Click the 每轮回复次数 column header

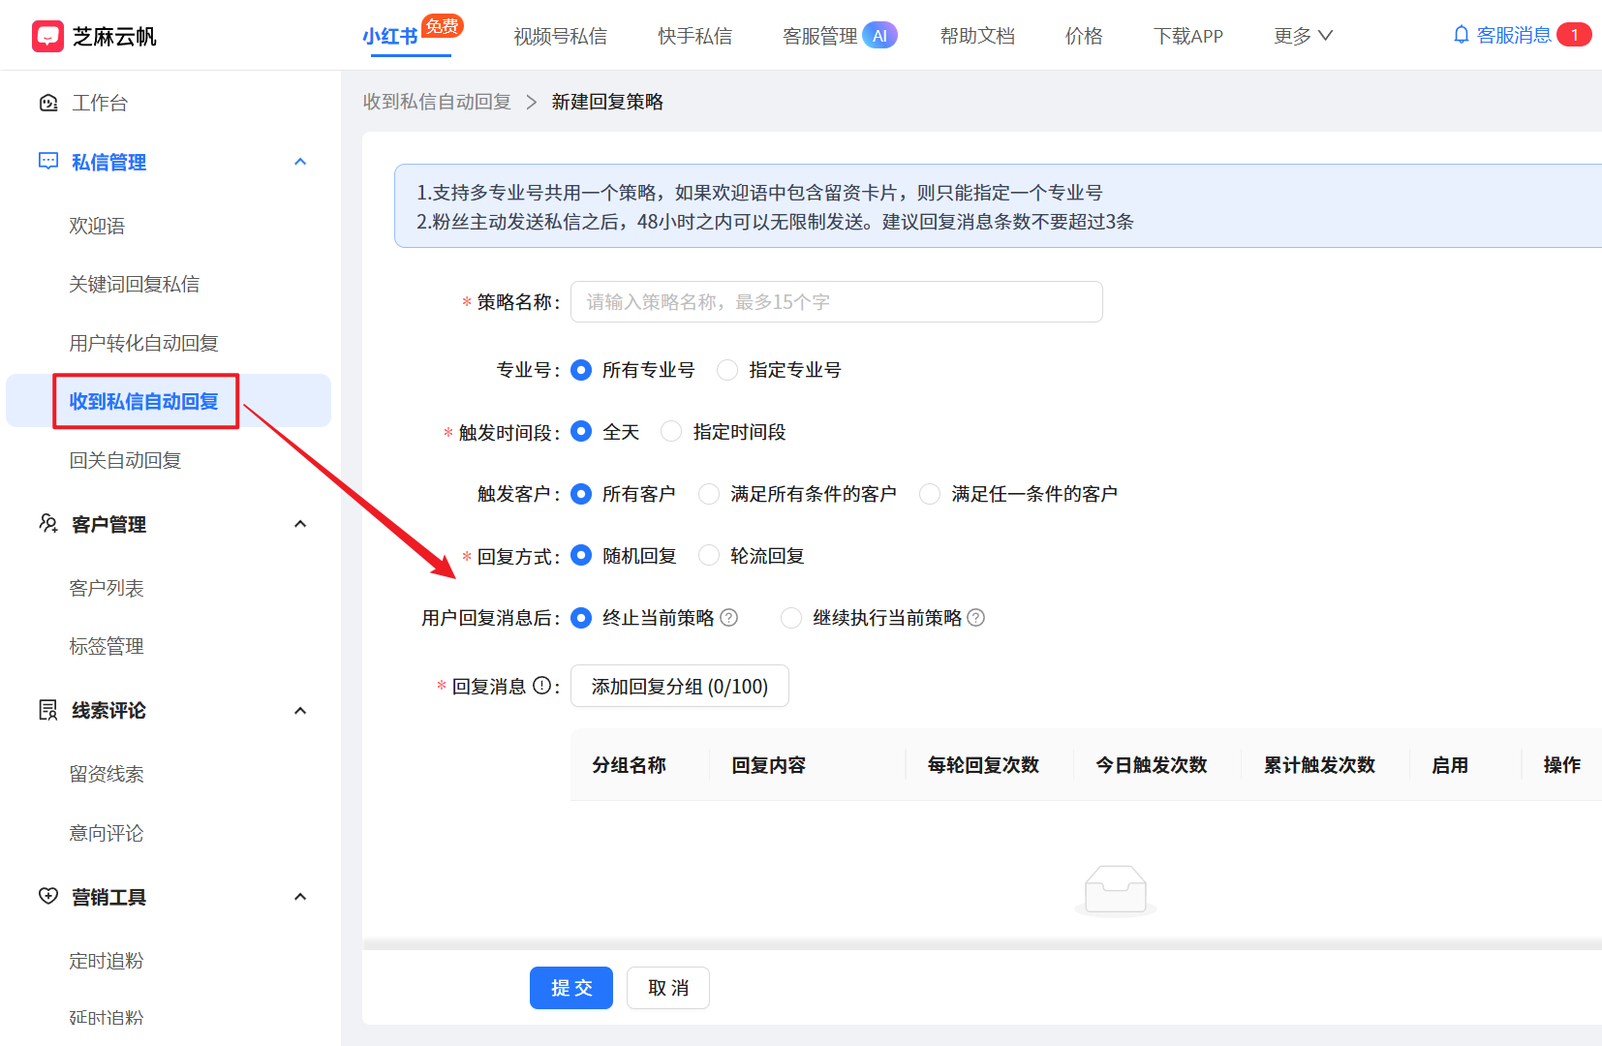(x=983, y=765)
